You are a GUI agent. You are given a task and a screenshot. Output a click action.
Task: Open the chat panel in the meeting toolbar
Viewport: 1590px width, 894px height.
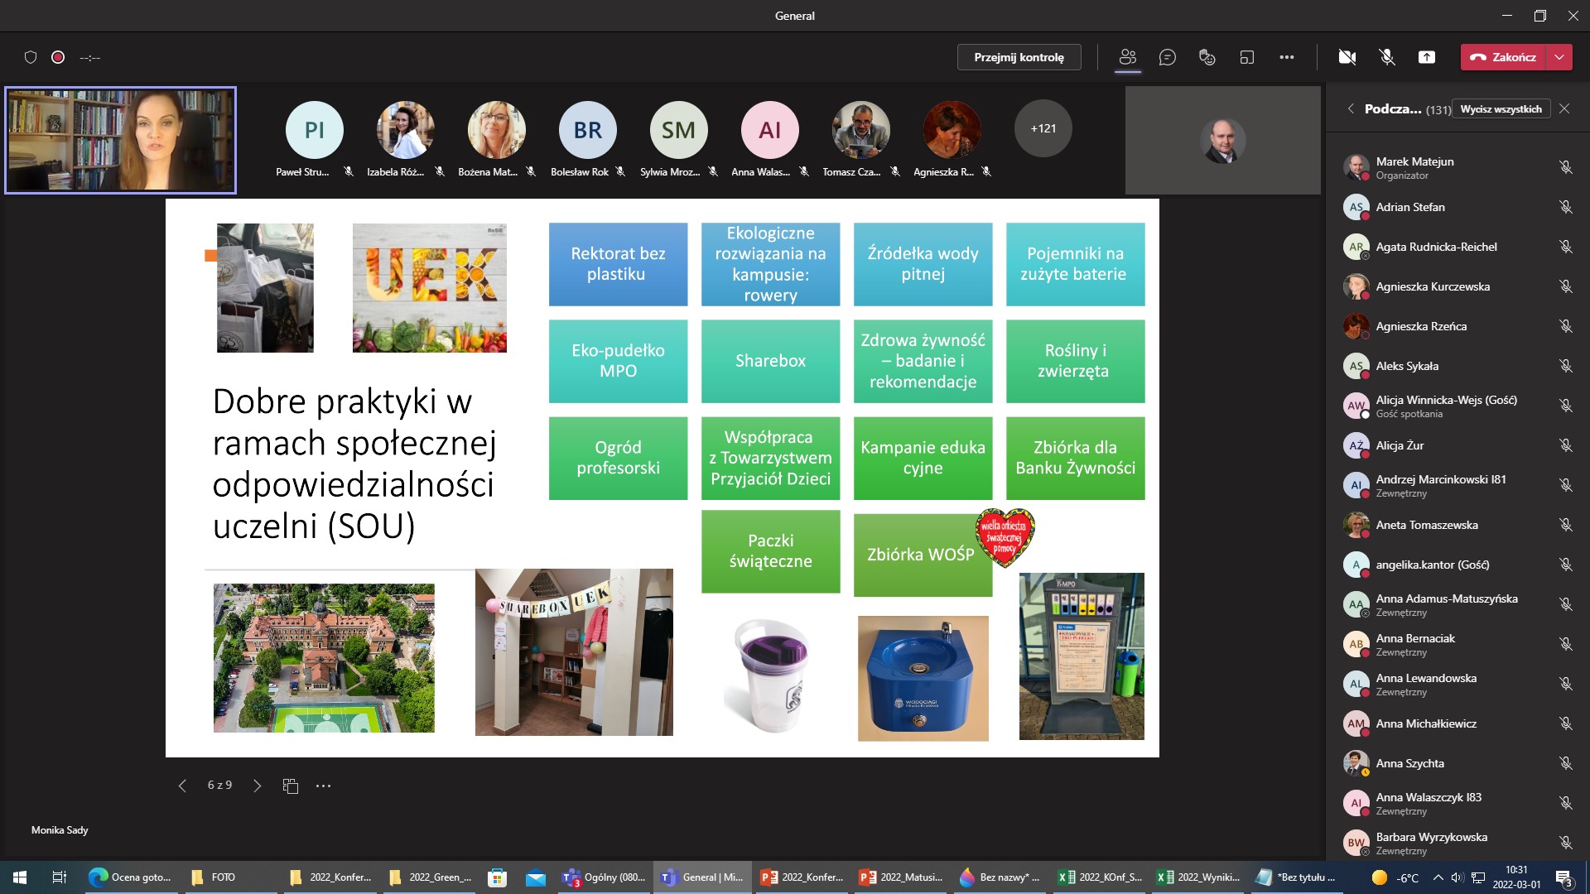[x=1168, y=57]
